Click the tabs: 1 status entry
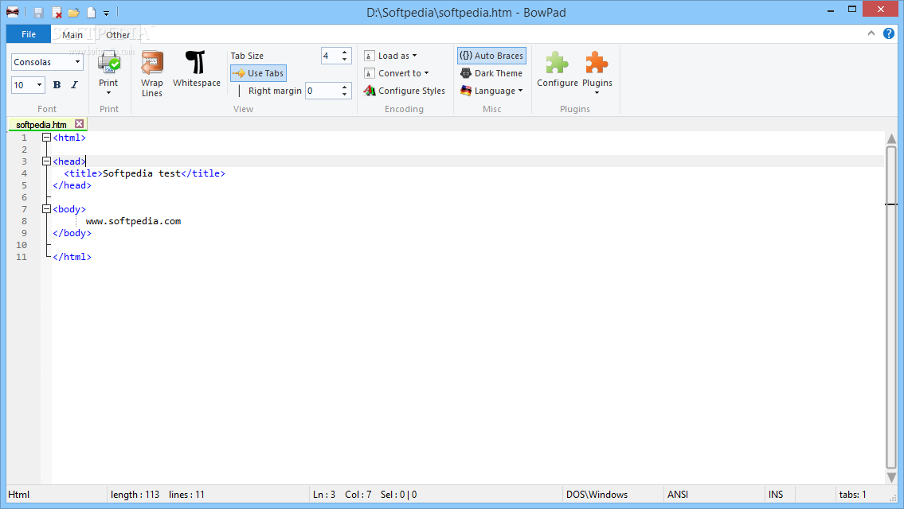The height and width of the screenshot is (509, 904). (853, 495)
